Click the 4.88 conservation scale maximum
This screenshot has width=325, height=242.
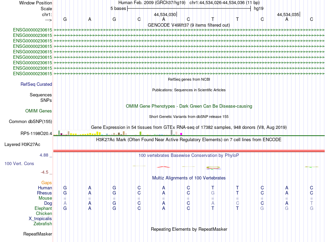[44, 155]
